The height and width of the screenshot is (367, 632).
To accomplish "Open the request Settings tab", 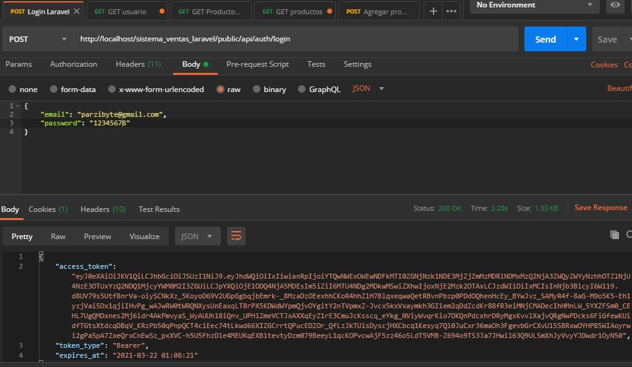I will pyautogui.click(x=357, y=64).
